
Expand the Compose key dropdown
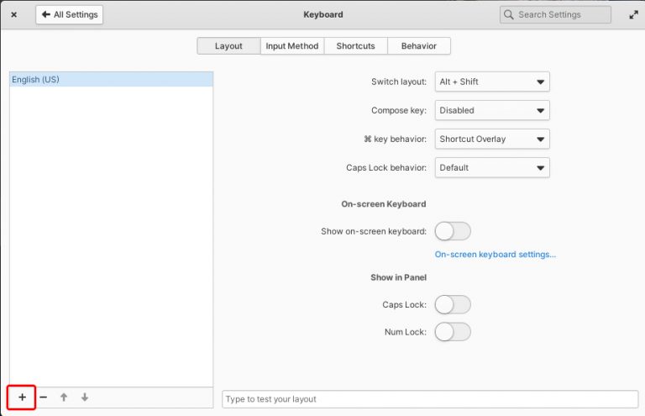point(492,110)
